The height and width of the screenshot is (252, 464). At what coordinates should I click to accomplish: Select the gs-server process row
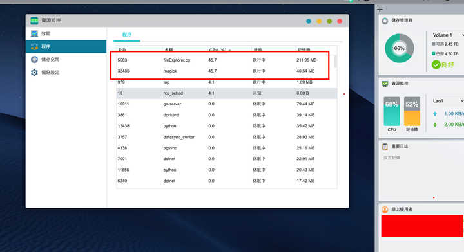(227, 104)
